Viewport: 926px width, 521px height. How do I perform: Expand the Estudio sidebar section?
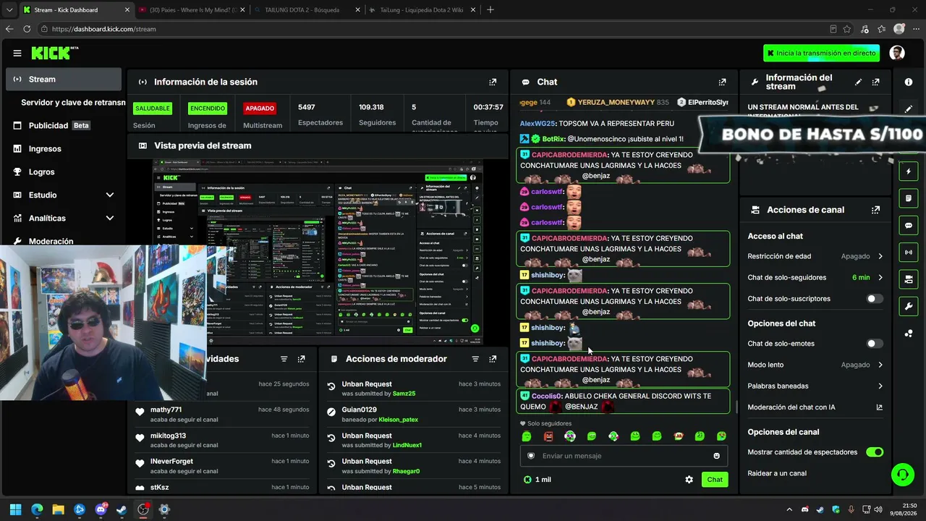coord(110,195)
